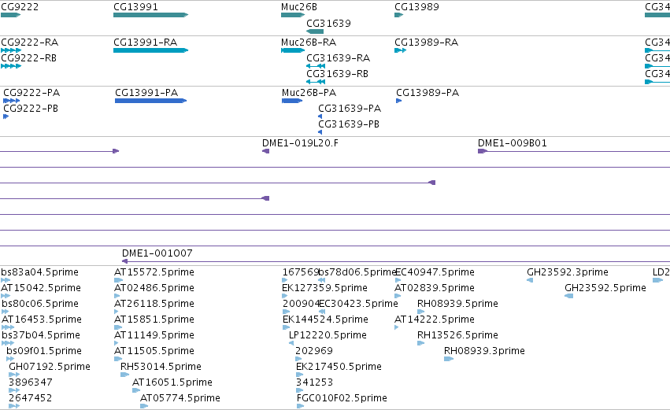The width and height of the screenshot is (670, 410).
Task: Click protein label CG31639-PB
Action: [x=349, y=124]
